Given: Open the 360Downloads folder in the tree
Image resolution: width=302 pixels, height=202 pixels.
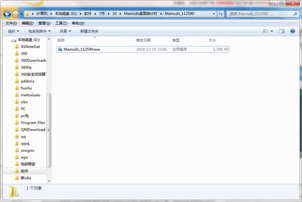Looking at the screenshot, I should point(30,60).
